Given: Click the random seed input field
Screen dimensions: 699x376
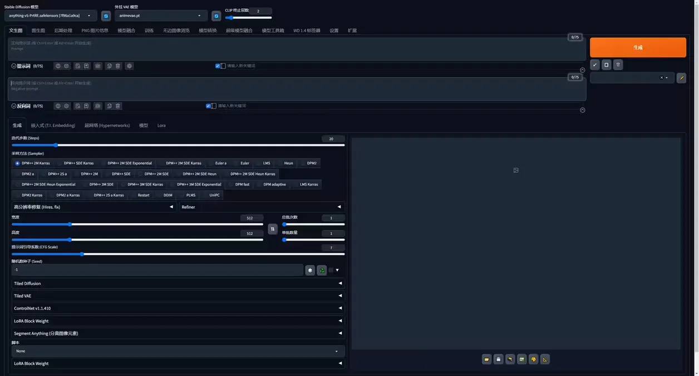Looking at the screenshot, I should (x=157, y=270).
